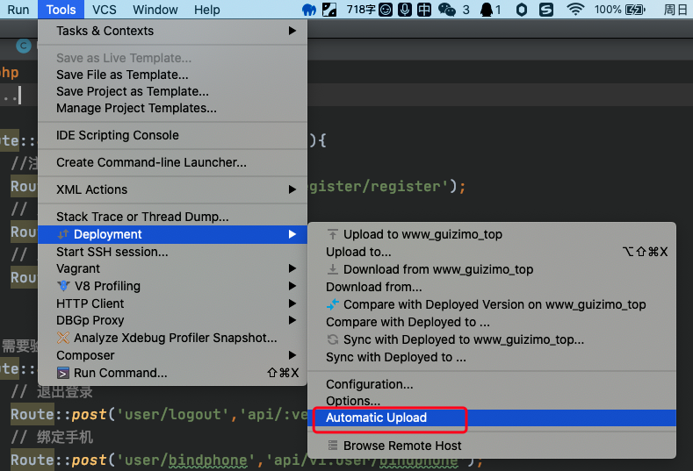Open deployment Options...

[492, 401]
